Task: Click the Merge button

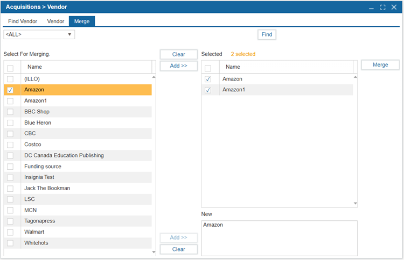Action: (x=380, y=65)
